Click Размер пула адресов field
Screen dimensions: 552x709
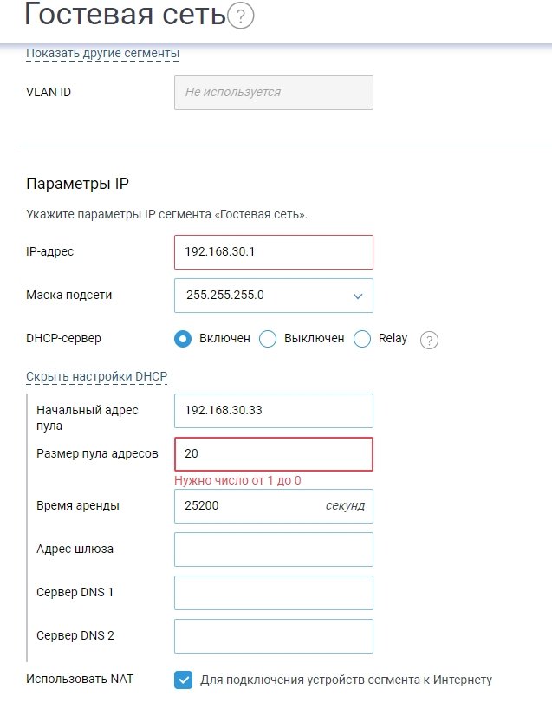(274, 454)
